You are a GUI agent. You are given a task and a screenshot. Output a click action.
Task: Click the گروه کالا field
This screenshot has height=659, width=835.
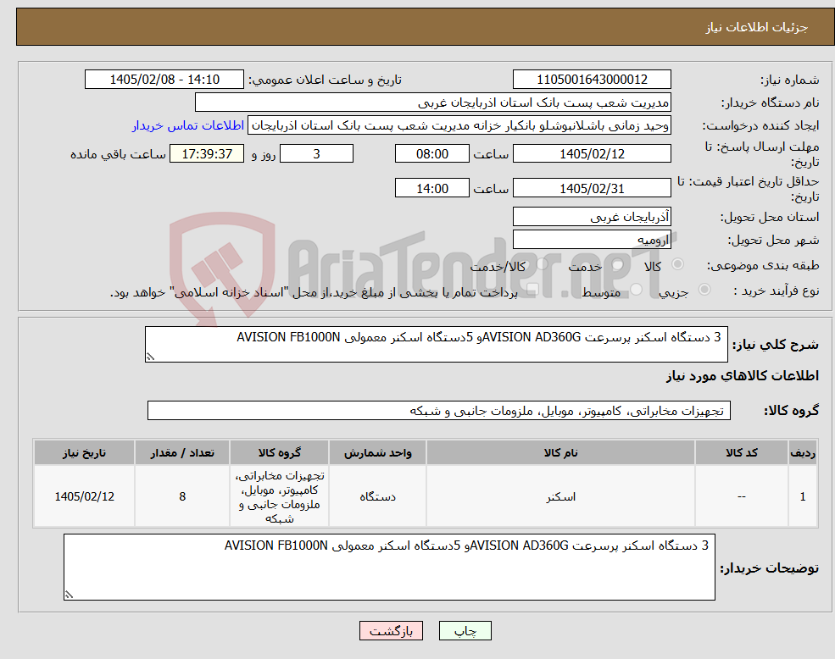439,411
